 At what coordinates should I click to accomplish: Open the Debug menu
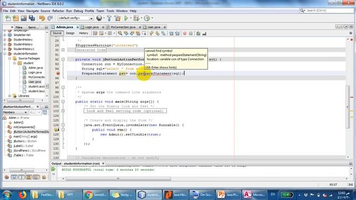(x=78, y=11)
